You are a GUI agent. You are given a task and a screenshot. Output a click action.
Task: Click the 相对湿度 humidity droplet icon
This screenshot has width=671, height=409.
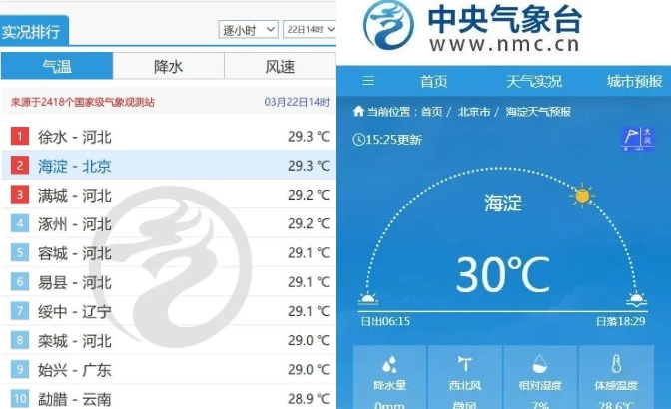539,364
